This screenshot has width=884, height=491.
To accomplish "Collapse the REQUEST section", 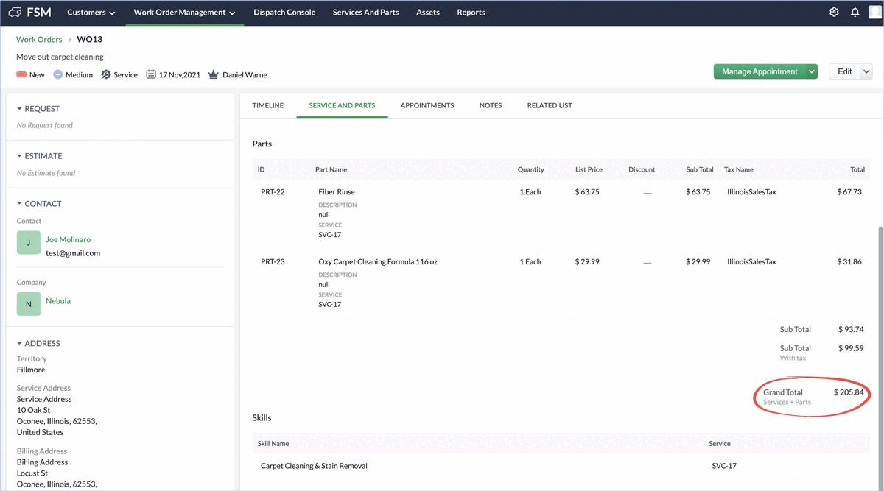I will click(x=20, y=108).
